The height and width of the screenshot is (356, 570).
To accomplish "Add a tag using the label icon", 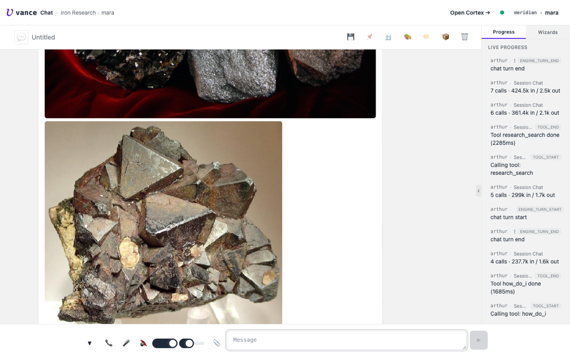I will tap(426, 37).
